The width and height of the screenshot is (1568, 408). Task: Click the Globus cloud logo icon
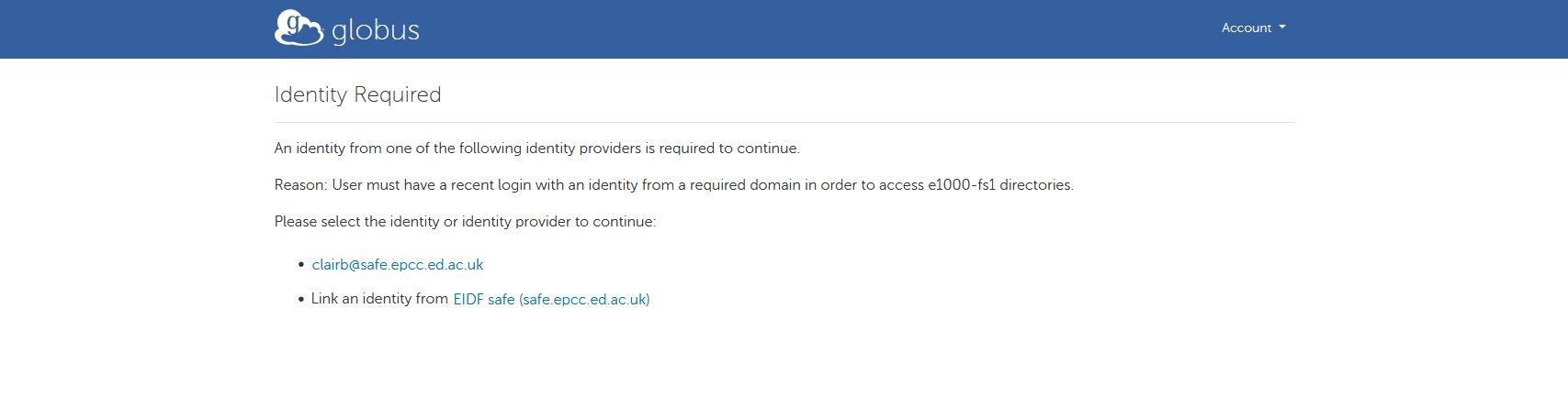[x=298, y=28]
